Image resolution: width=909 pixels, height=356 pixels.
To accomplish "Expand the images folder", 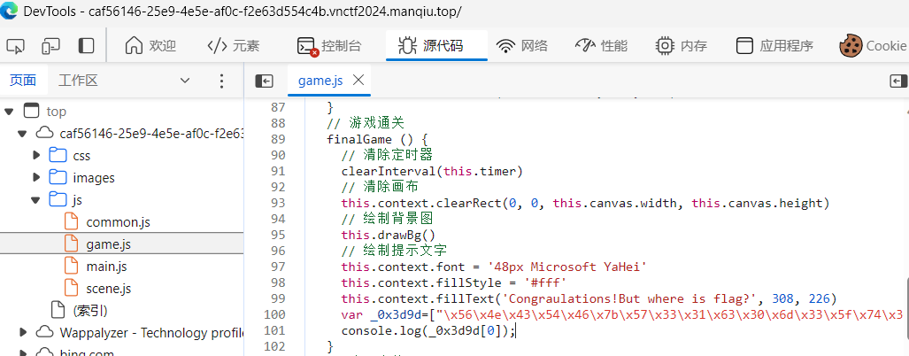I will [x=36, y=178].
